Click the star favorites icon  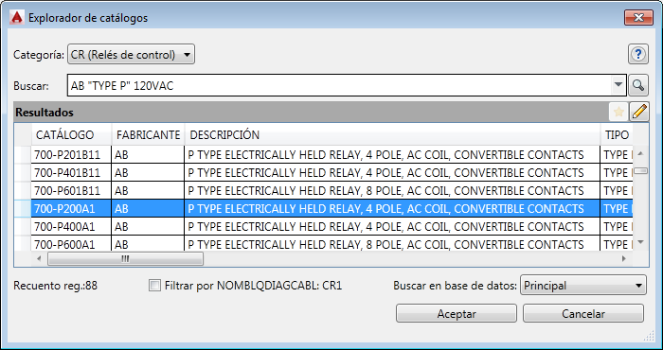618,113
